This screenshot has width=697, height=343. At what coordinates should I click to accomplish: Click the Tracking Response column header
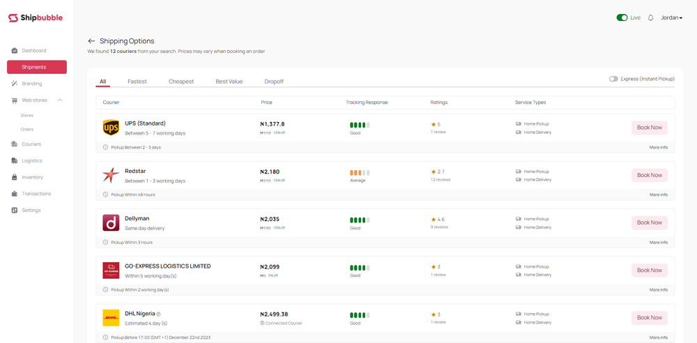pos(367,102)
